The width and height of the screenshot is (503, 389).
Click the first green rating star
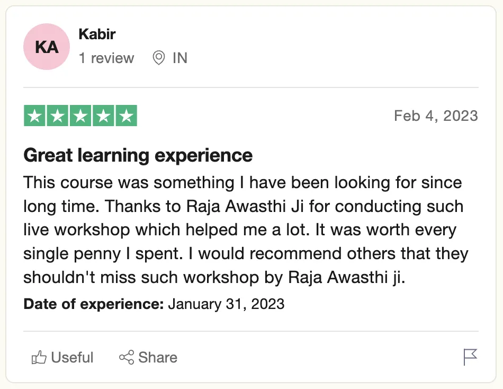click(x=34, y=116)
